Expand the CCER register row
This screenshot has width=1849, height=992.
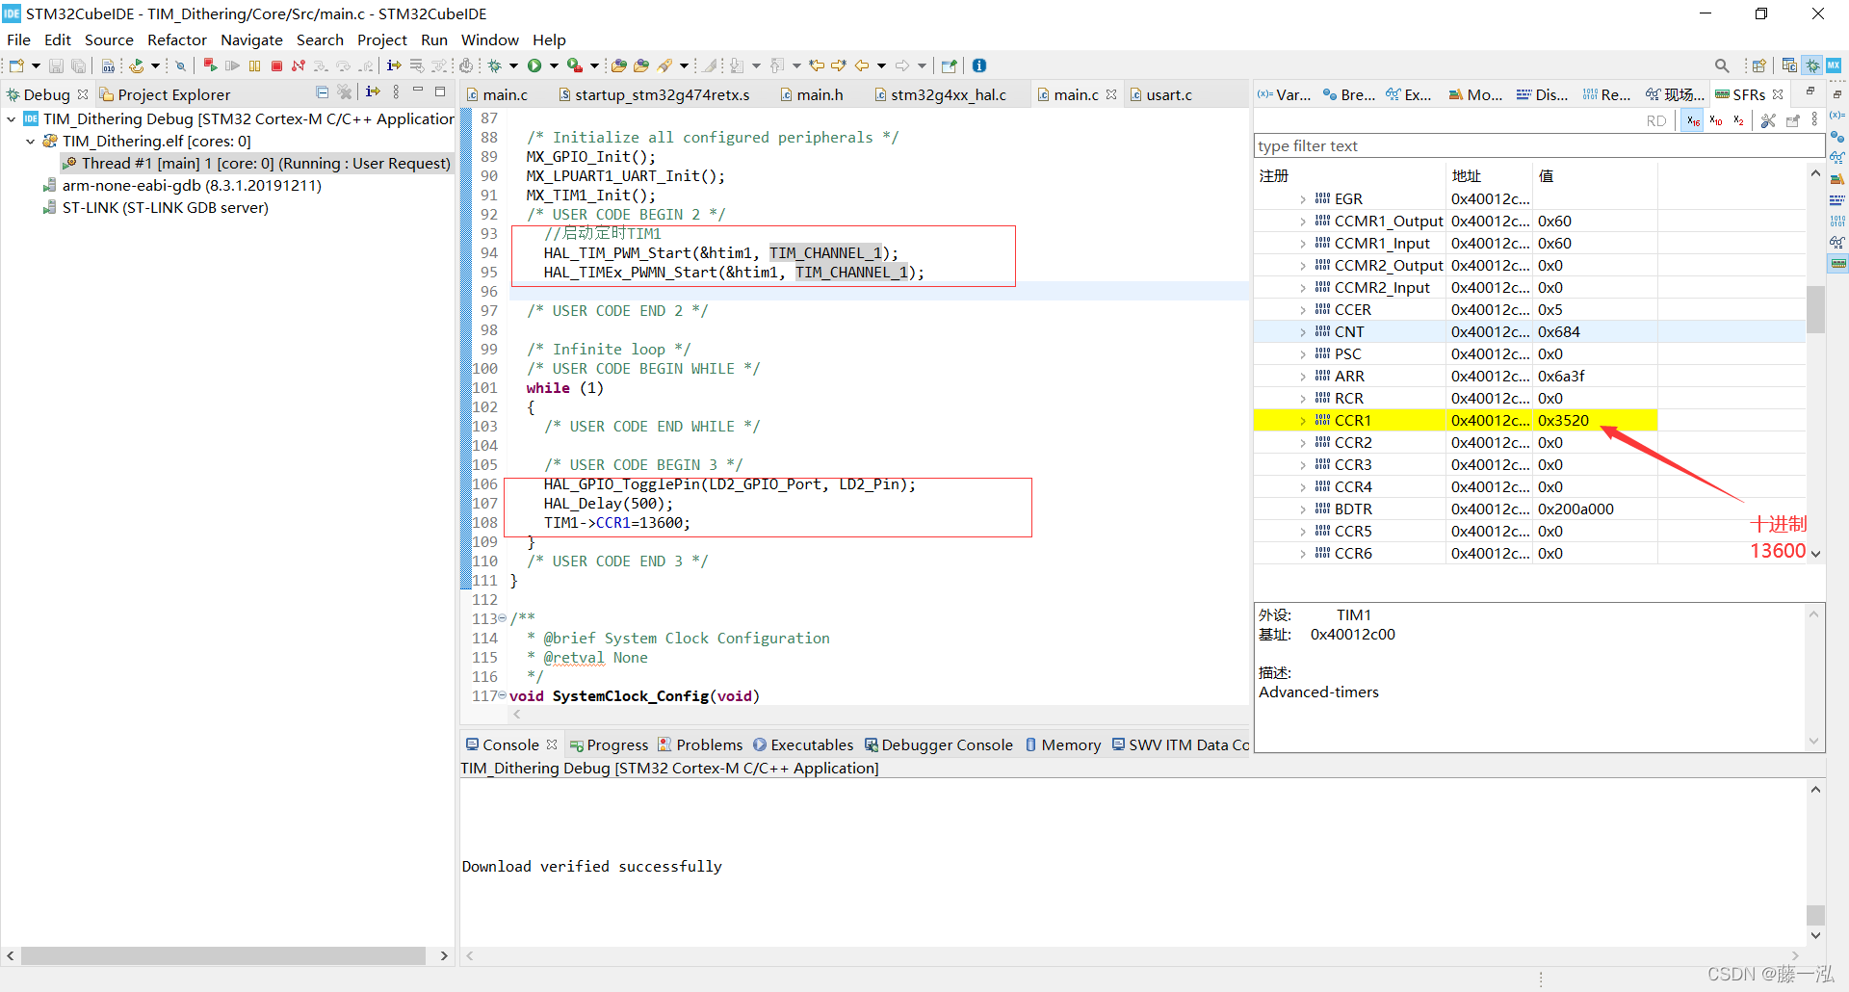click(1303, 310)
